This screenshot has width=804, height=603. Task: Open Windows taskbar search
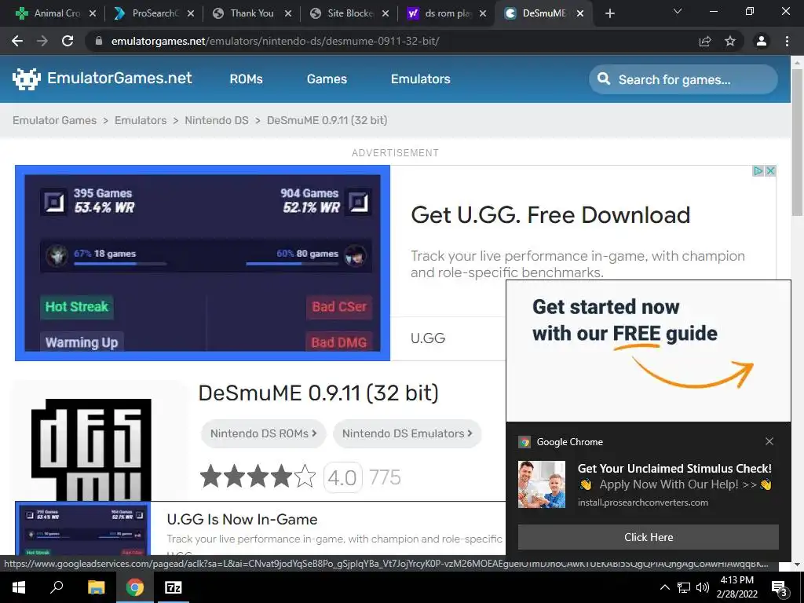(x=57, y=587)
